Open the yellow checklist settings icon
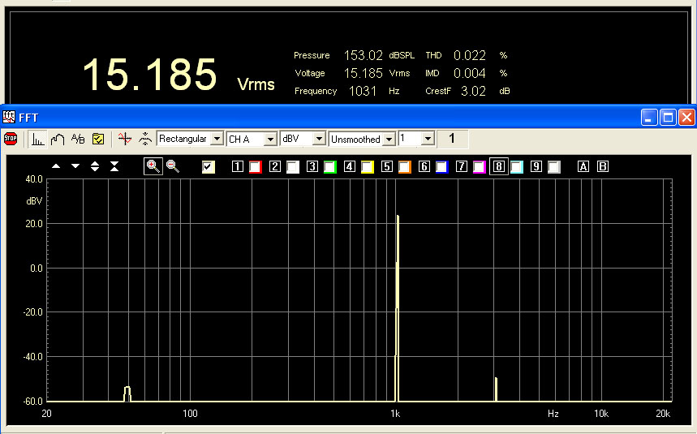The image size is (697, 434). click(97, 139)
